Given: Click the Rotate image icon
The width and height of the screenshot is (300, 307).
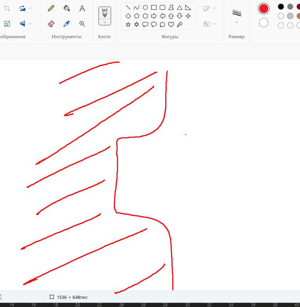Looking at the screenshot, I should click(x=23, y=8).
